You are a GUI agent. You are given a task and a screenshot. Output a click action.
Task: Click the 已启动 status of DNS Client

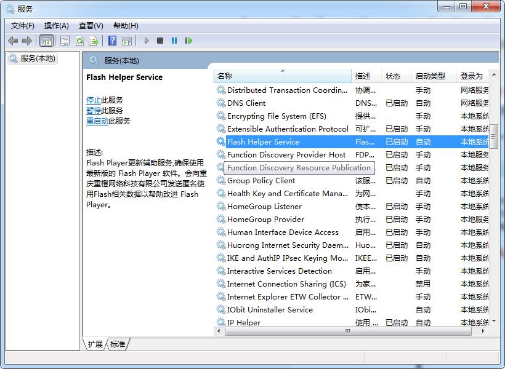pyautogui.click(x=397, y=103)
